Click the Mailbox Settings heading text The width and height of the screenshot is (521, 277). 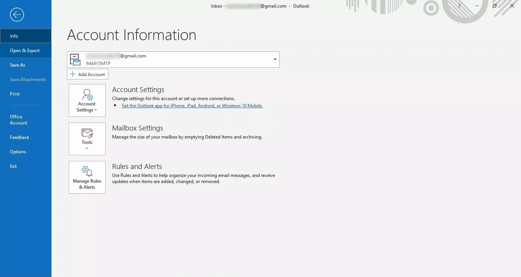[138, 128]
